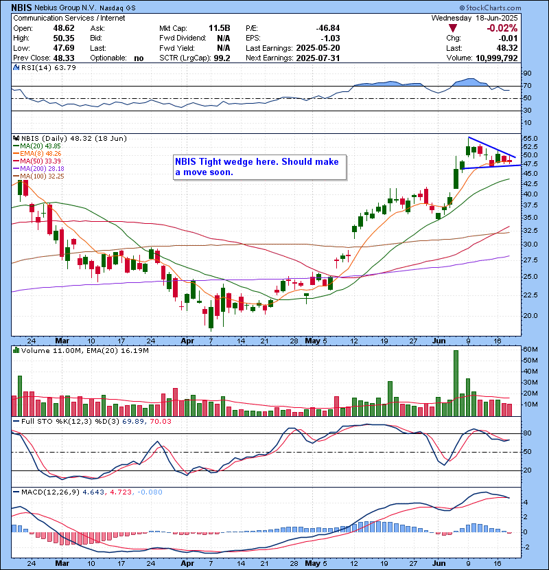
Task: Click the Volume figure 10,999,792
Action: tap(497, 58)
